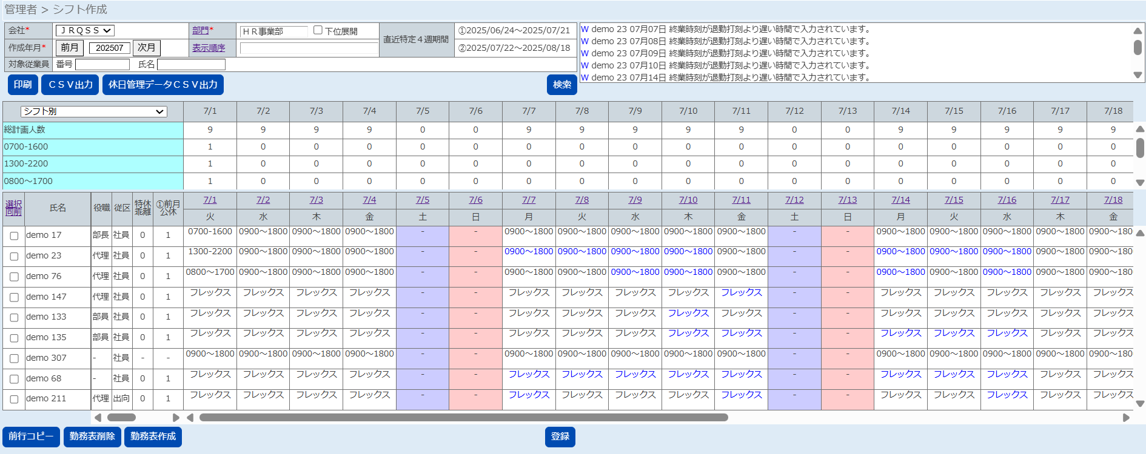Open the 会社 JRQSS dropdown
This screenshot has height=454, width=1146.
click(85, 30)
